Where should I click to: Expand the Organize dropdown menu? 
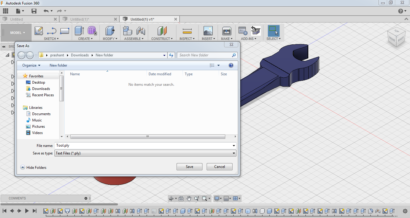[x=31, y=65]
